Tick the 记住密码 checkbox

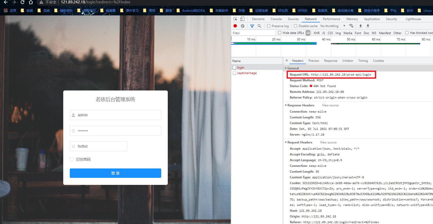(72, 159)
